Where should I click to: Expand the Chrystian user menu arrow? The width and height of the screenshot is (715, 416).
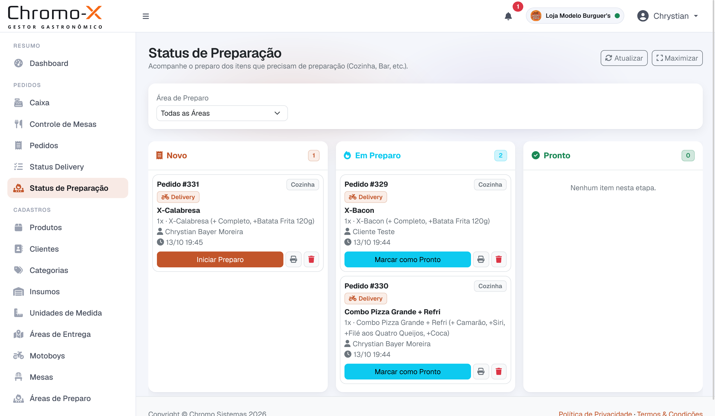[696, 16]
